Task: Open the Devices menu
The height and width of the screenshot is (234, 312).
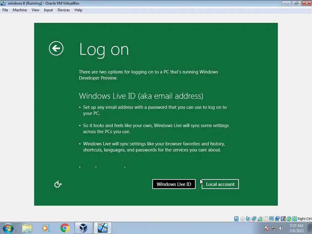Action: click(64, 10)
